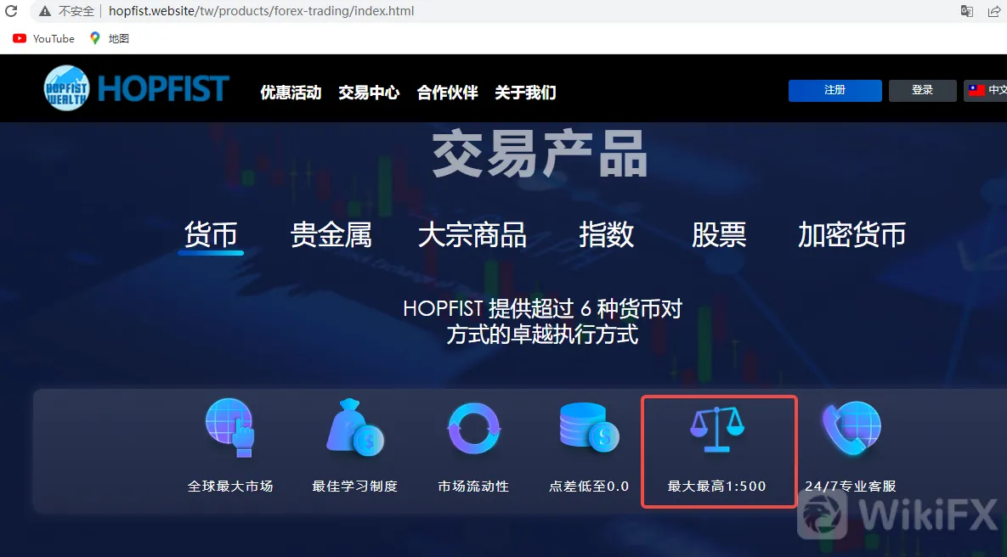1007x557 pixels.
Task: Click the share icon in the address bar
Action: [995, 11]
